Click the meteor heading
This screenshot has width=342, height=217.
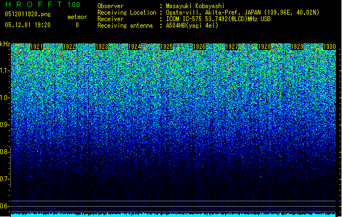point(77,17)
